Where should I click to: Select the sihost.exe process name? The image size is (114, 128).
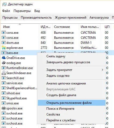[13, 93]
